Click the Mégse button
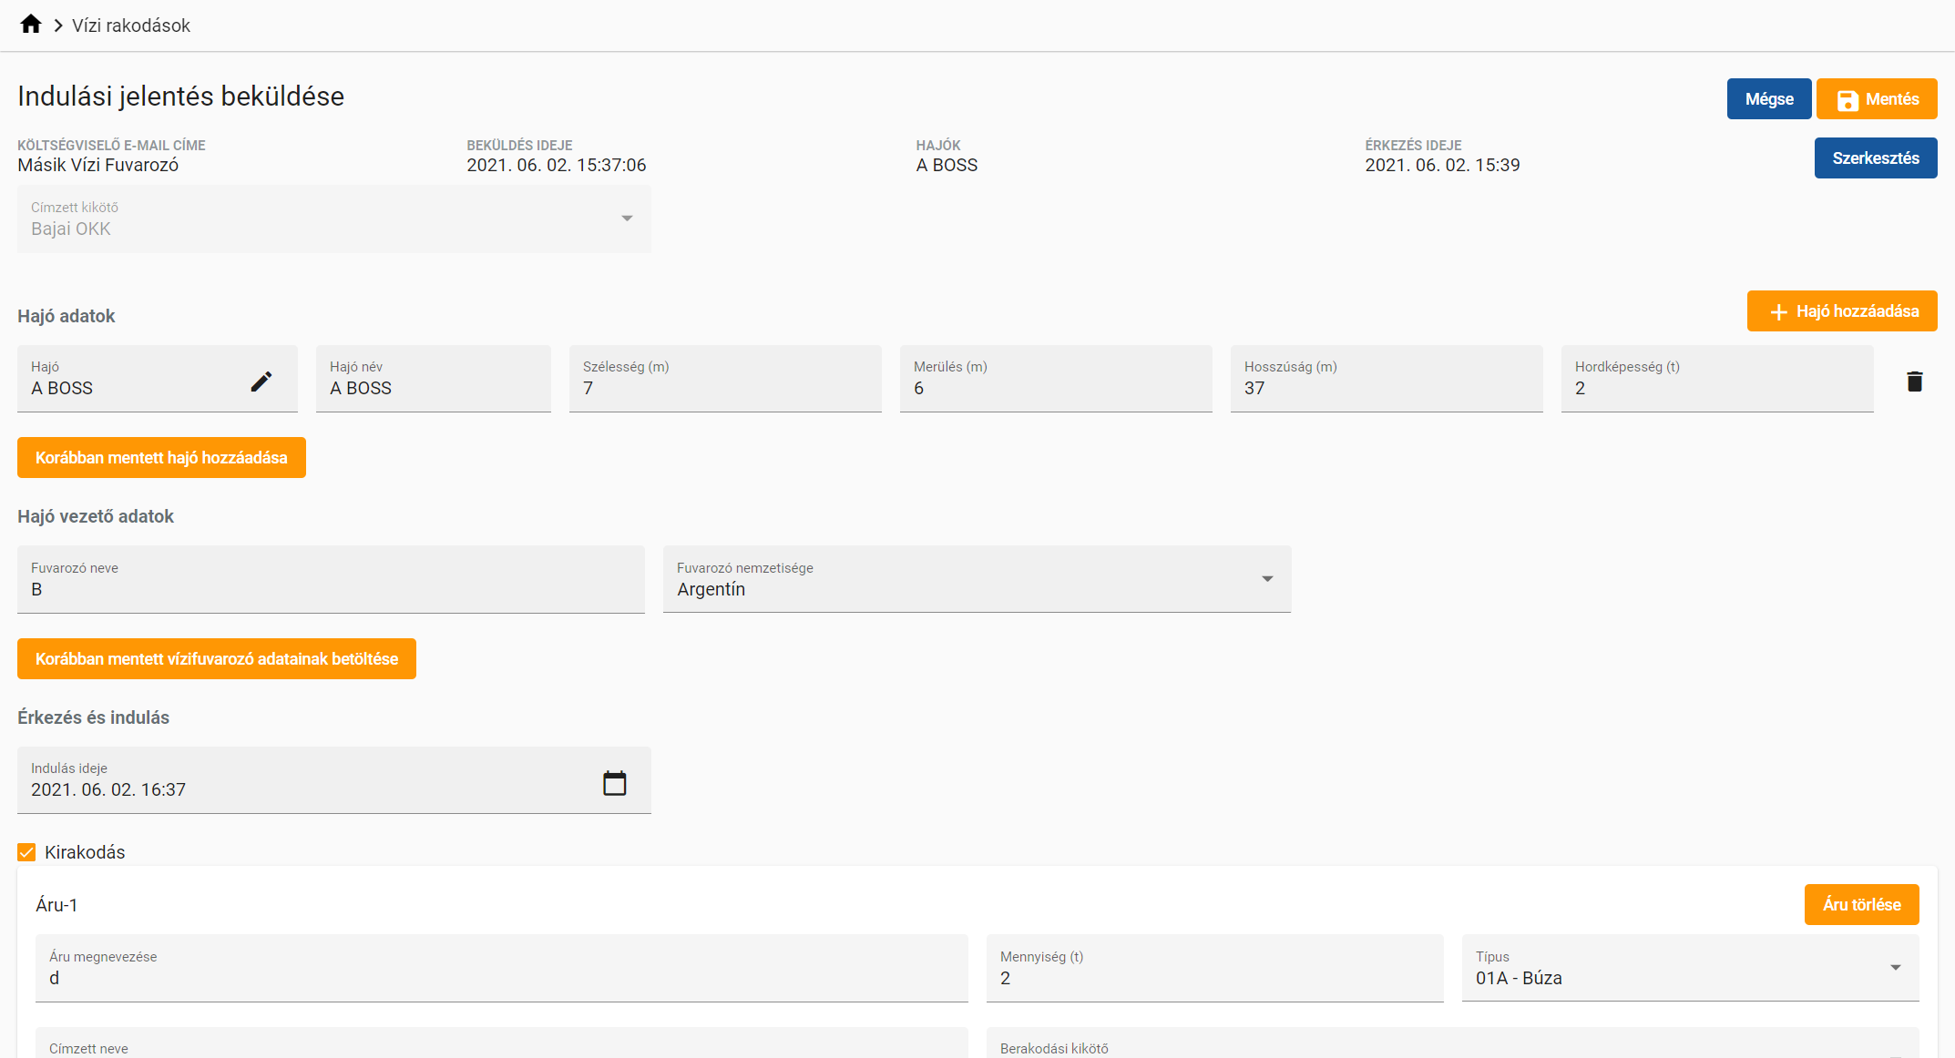This screenshot has width=1955, height=1058. tap(1768, 99)
